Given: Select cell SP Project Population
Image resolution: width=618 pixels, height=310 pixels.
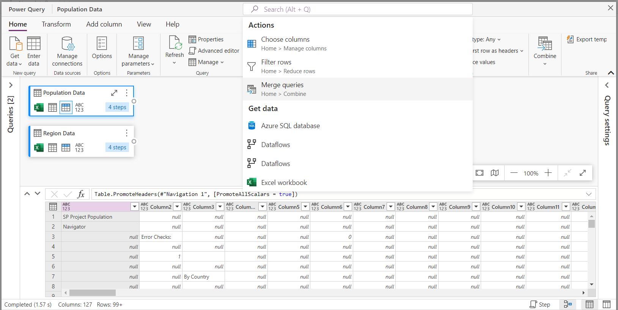Looking at the screenshot, I should [100, 217].
